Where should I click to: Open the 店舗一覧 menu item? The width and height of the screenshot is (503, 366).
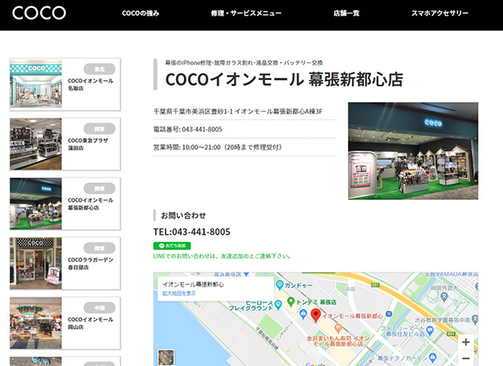point(346,13)
